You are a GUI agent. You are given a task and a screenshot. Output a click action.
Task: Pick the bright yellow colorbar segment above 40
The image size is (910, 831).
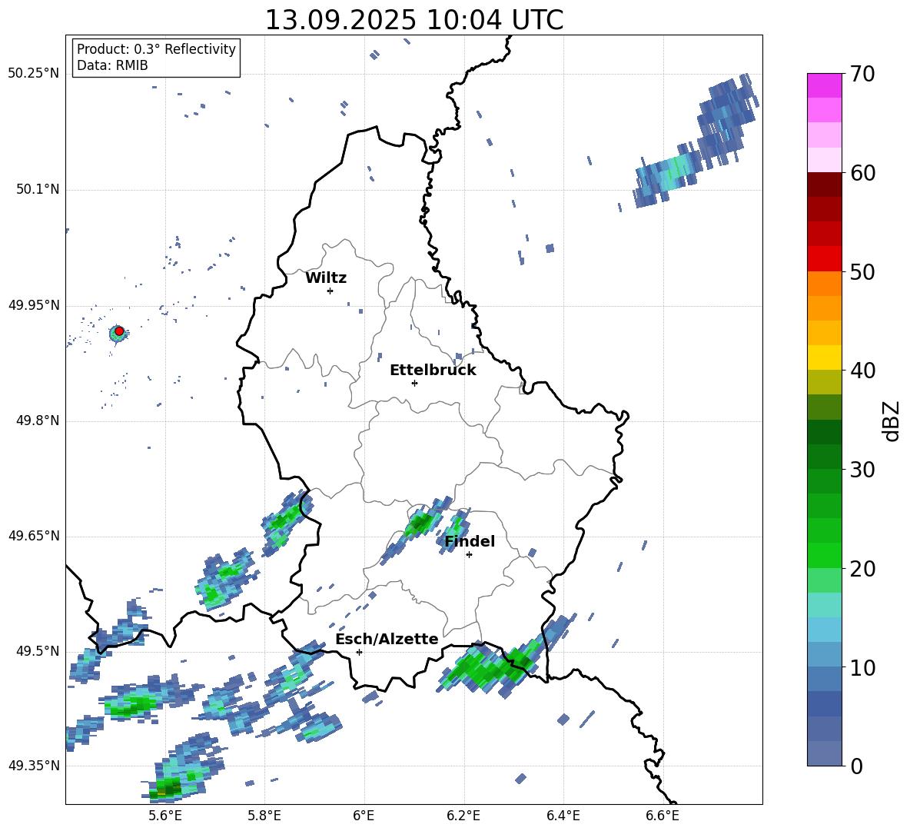click(825, 357)
